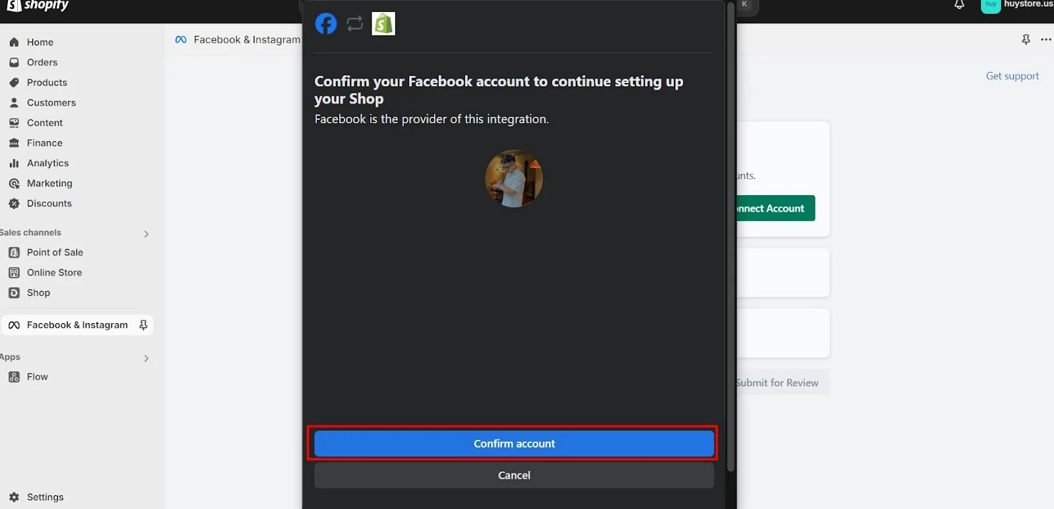The image size is (1054, 509).
Task: Click the pin icon in the app header
Action: (1026, 40)
